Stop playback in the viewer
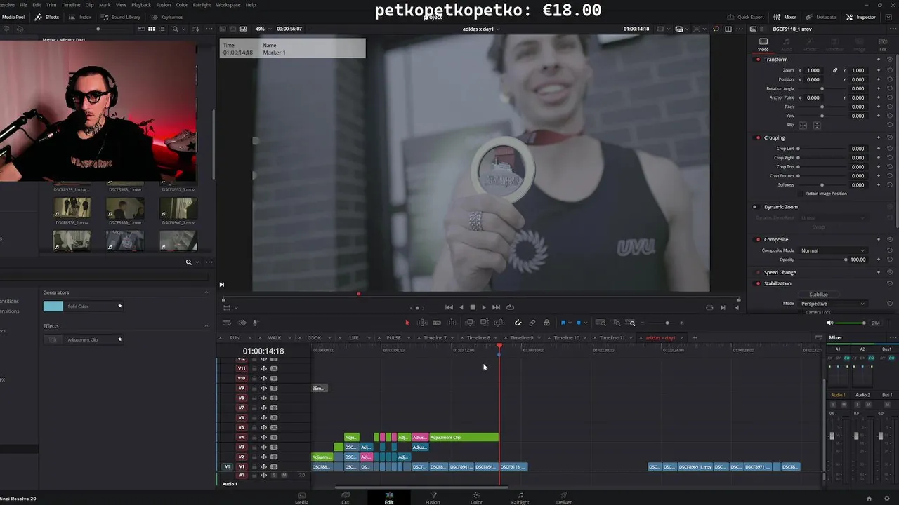899x505 pixels. point(472,307)
